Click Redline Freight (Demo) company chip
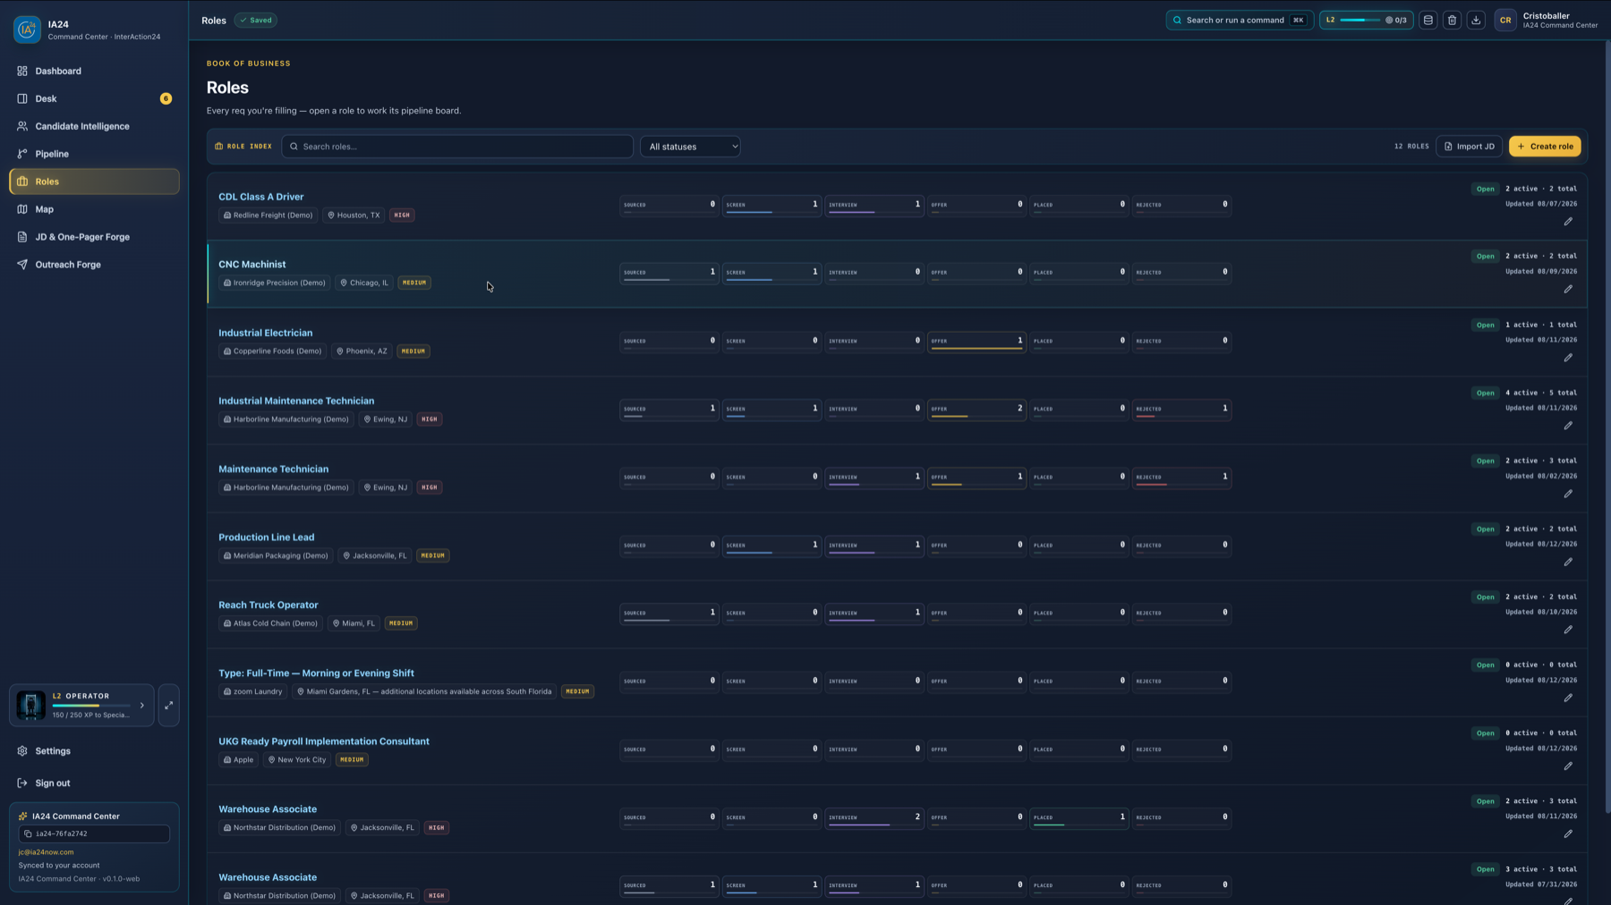This screenshot has height=905, width=1611. (268, 216)
